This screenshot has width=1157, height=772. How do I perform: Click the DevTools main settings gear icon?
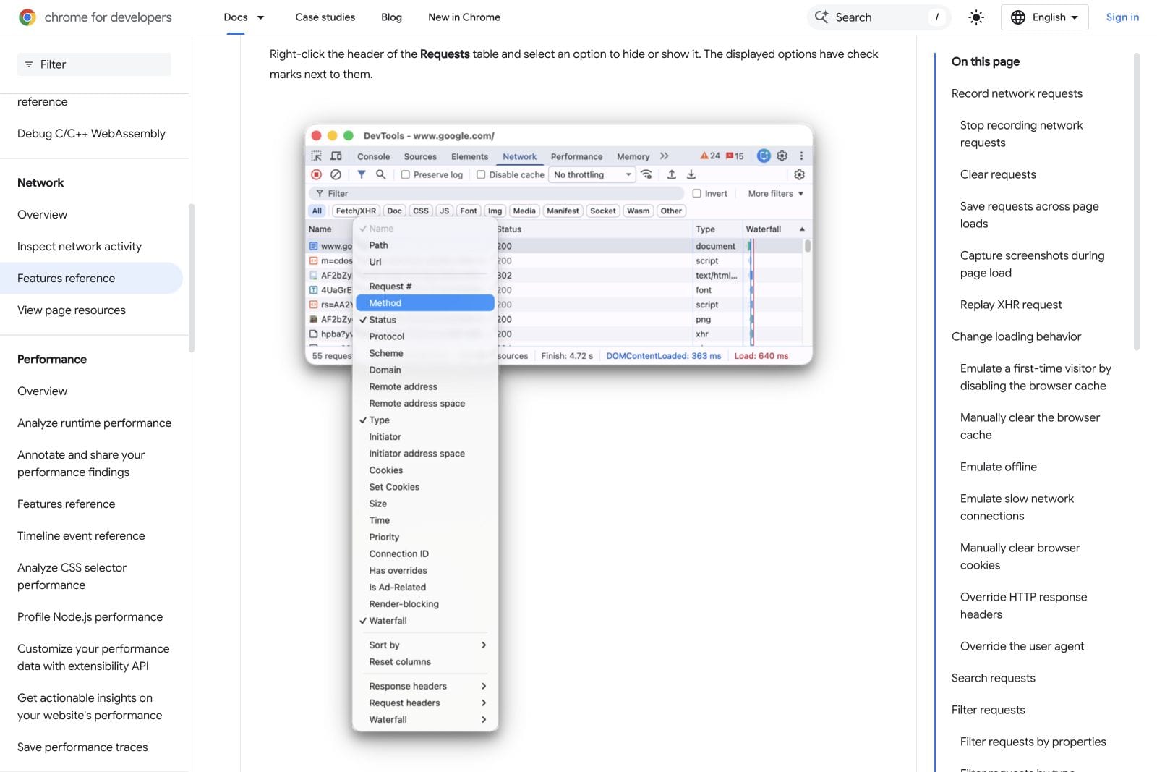(x=782, y=156)
